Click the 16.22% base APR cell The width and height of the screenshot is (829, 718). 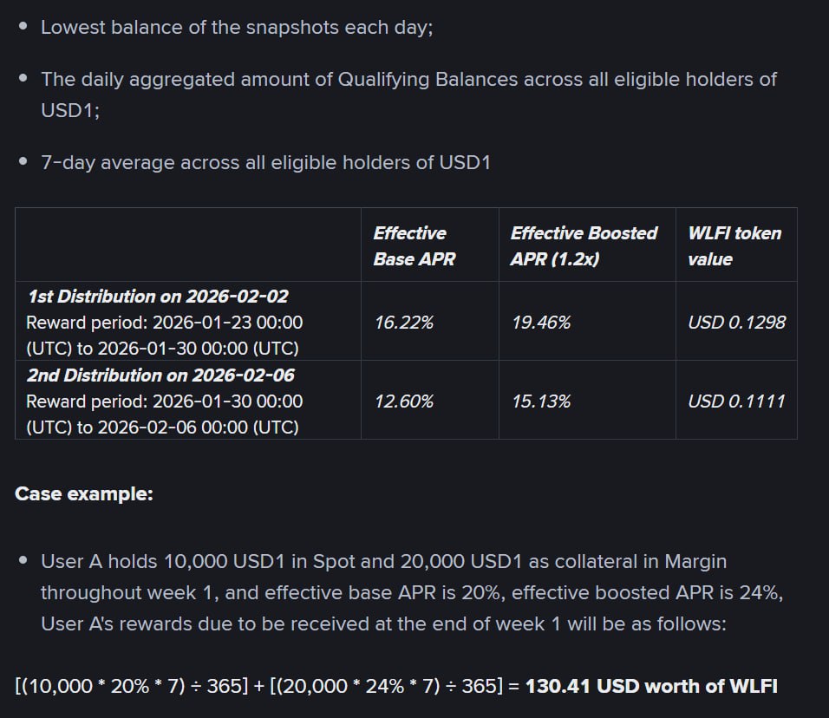(x=403, y=323)
